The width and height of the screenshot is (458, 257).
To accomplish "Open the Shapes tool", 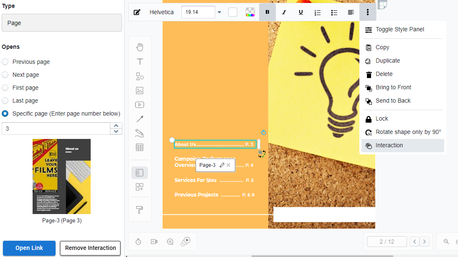I will click(x=140, y=76).
